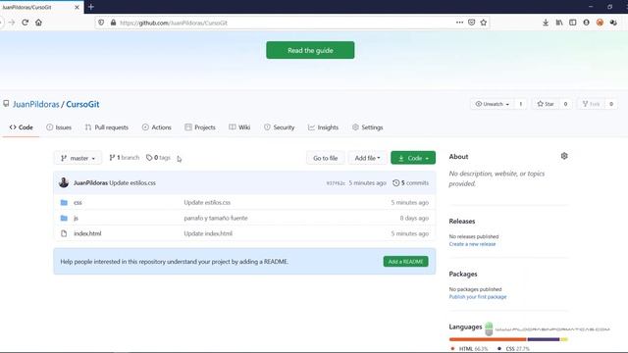Reload the page with the refresh icon
The height and width of the screenshot is (353, 628).
pos(25,23)
